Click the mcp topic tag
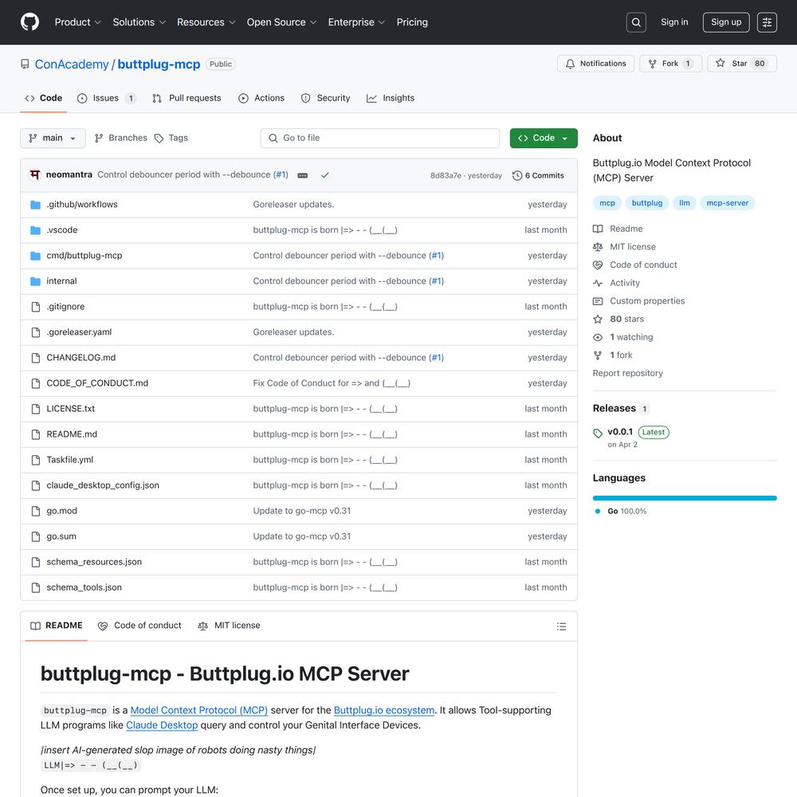The width and height of the screenshot is (797, 797). (x=607, y=203)
